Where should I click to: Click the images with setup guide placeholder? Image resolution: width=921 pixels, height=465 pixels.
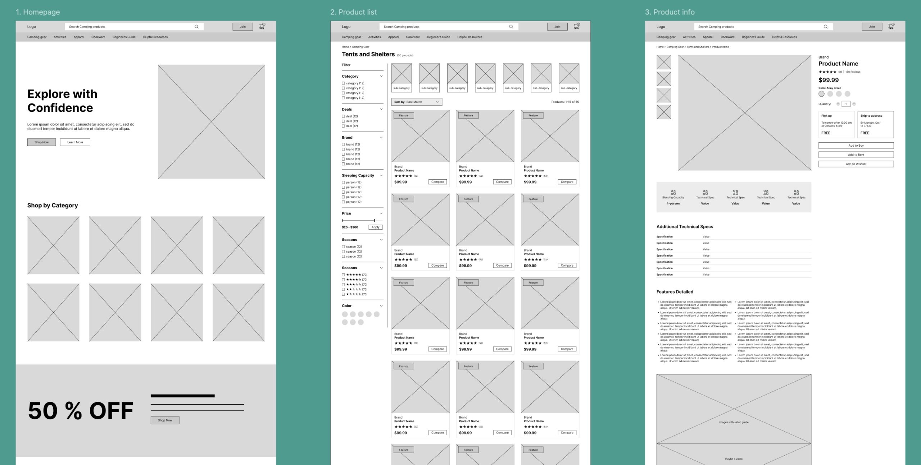(x=734, y=409)
